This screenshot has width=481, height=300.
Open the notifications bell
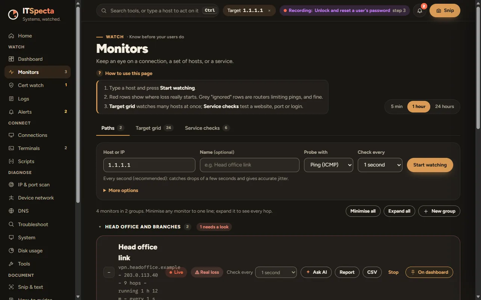click(420, 10)
